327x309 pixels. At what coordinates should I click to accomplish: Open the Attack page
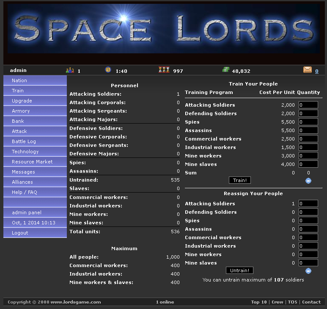35,131
